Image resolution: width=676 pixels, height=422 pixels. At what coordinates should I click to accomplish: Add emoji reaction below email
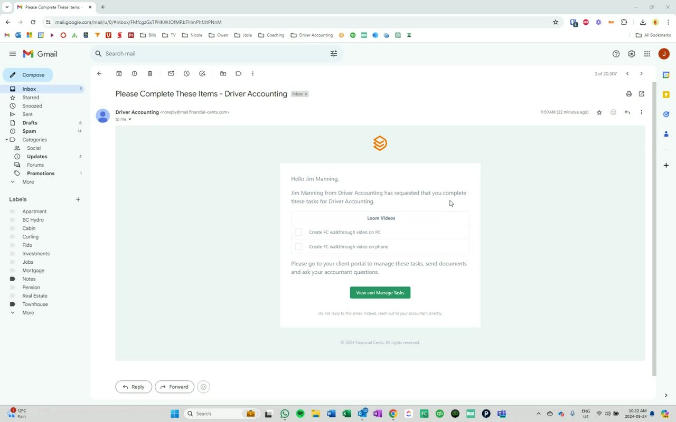[x=203, y=387]
